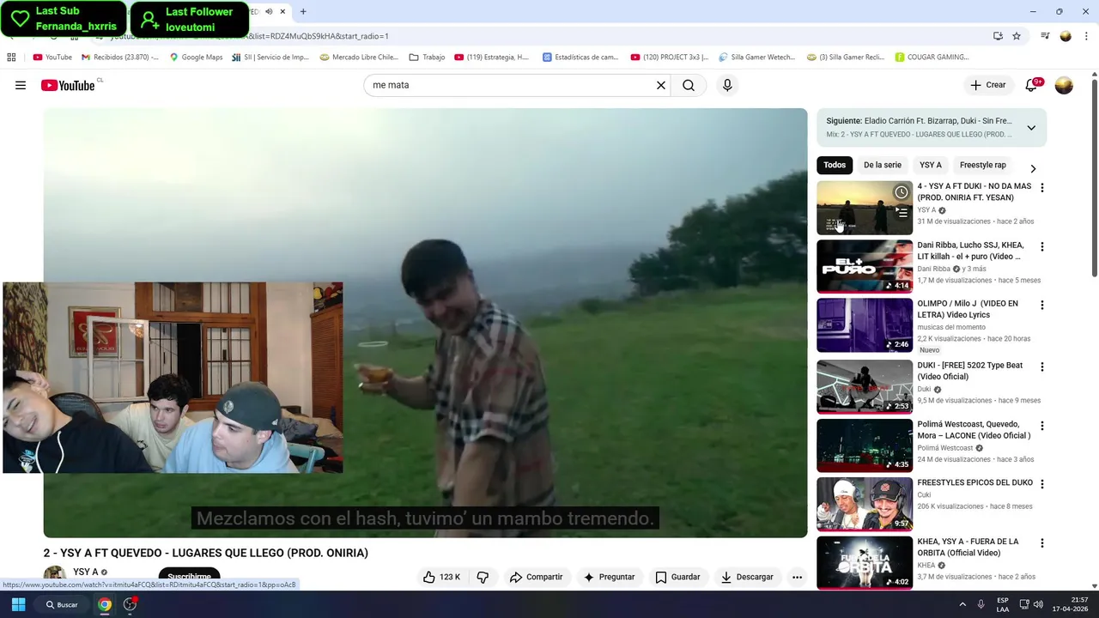This screenshot has height=618, width=1099.
Task: Select the De la serie chip
Action: [x=883, y=165]
